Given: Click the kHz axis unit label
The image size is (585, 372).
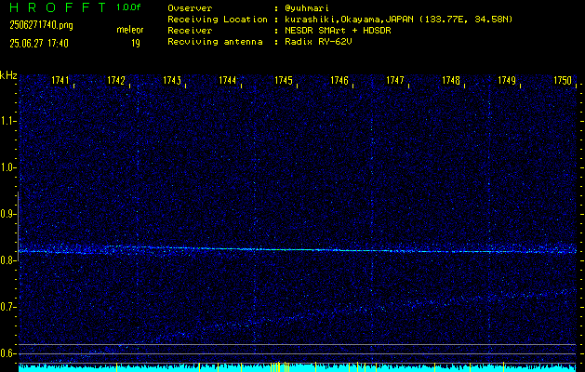Looking at the screenshot, I should 8,75.
